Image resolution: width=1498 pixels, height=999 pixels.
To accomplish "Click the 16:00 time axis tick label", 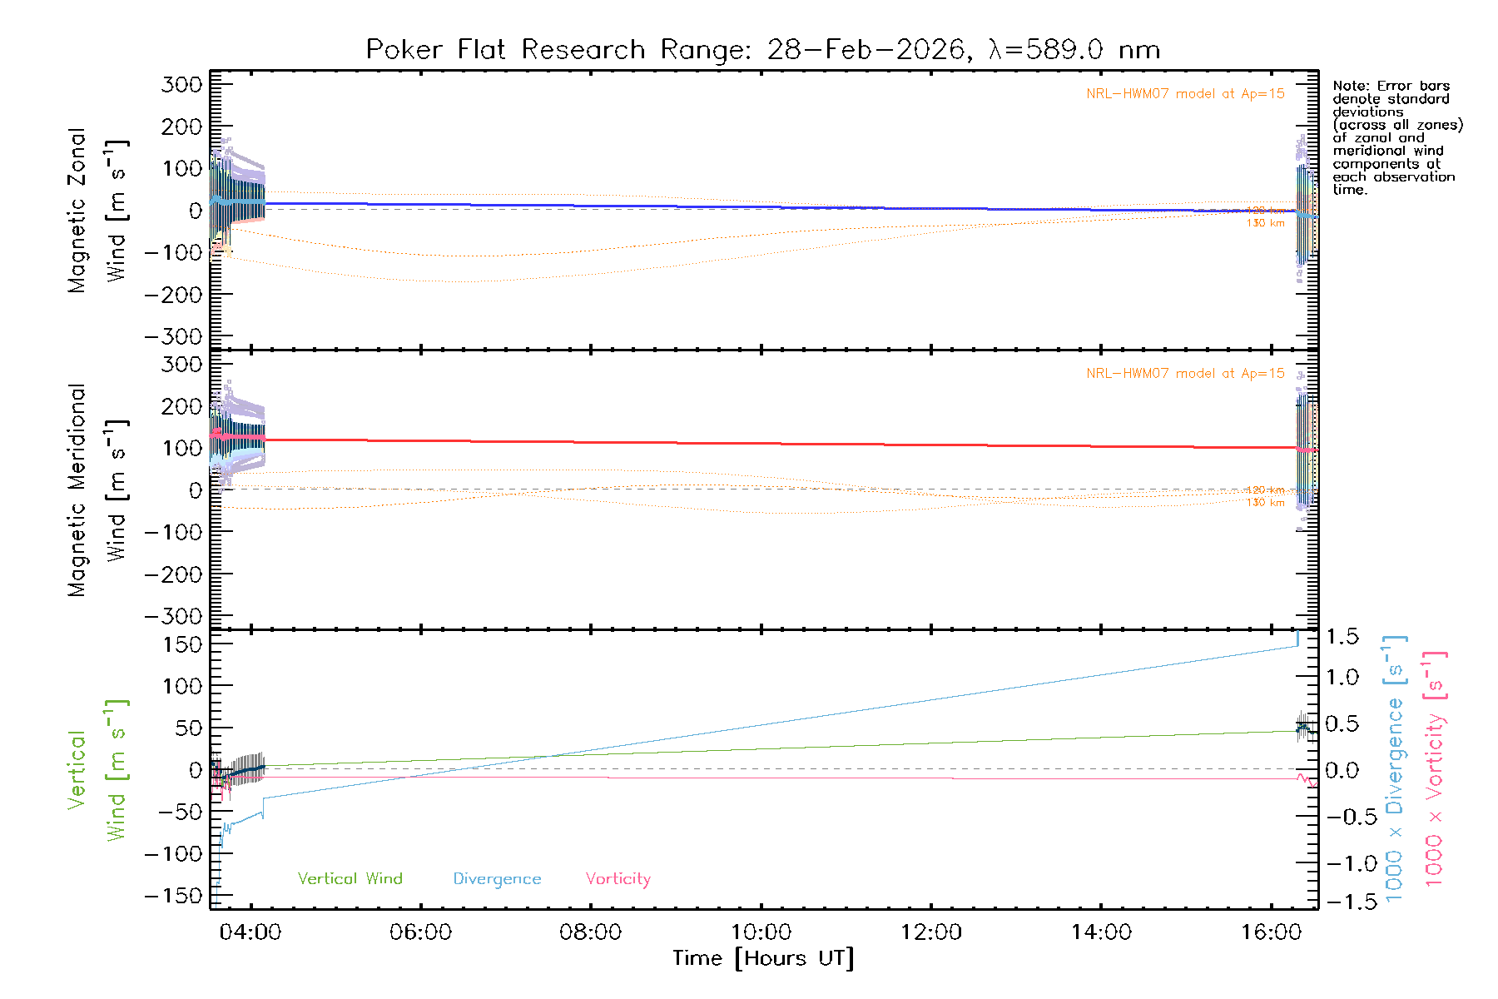I will point(1271,932).
